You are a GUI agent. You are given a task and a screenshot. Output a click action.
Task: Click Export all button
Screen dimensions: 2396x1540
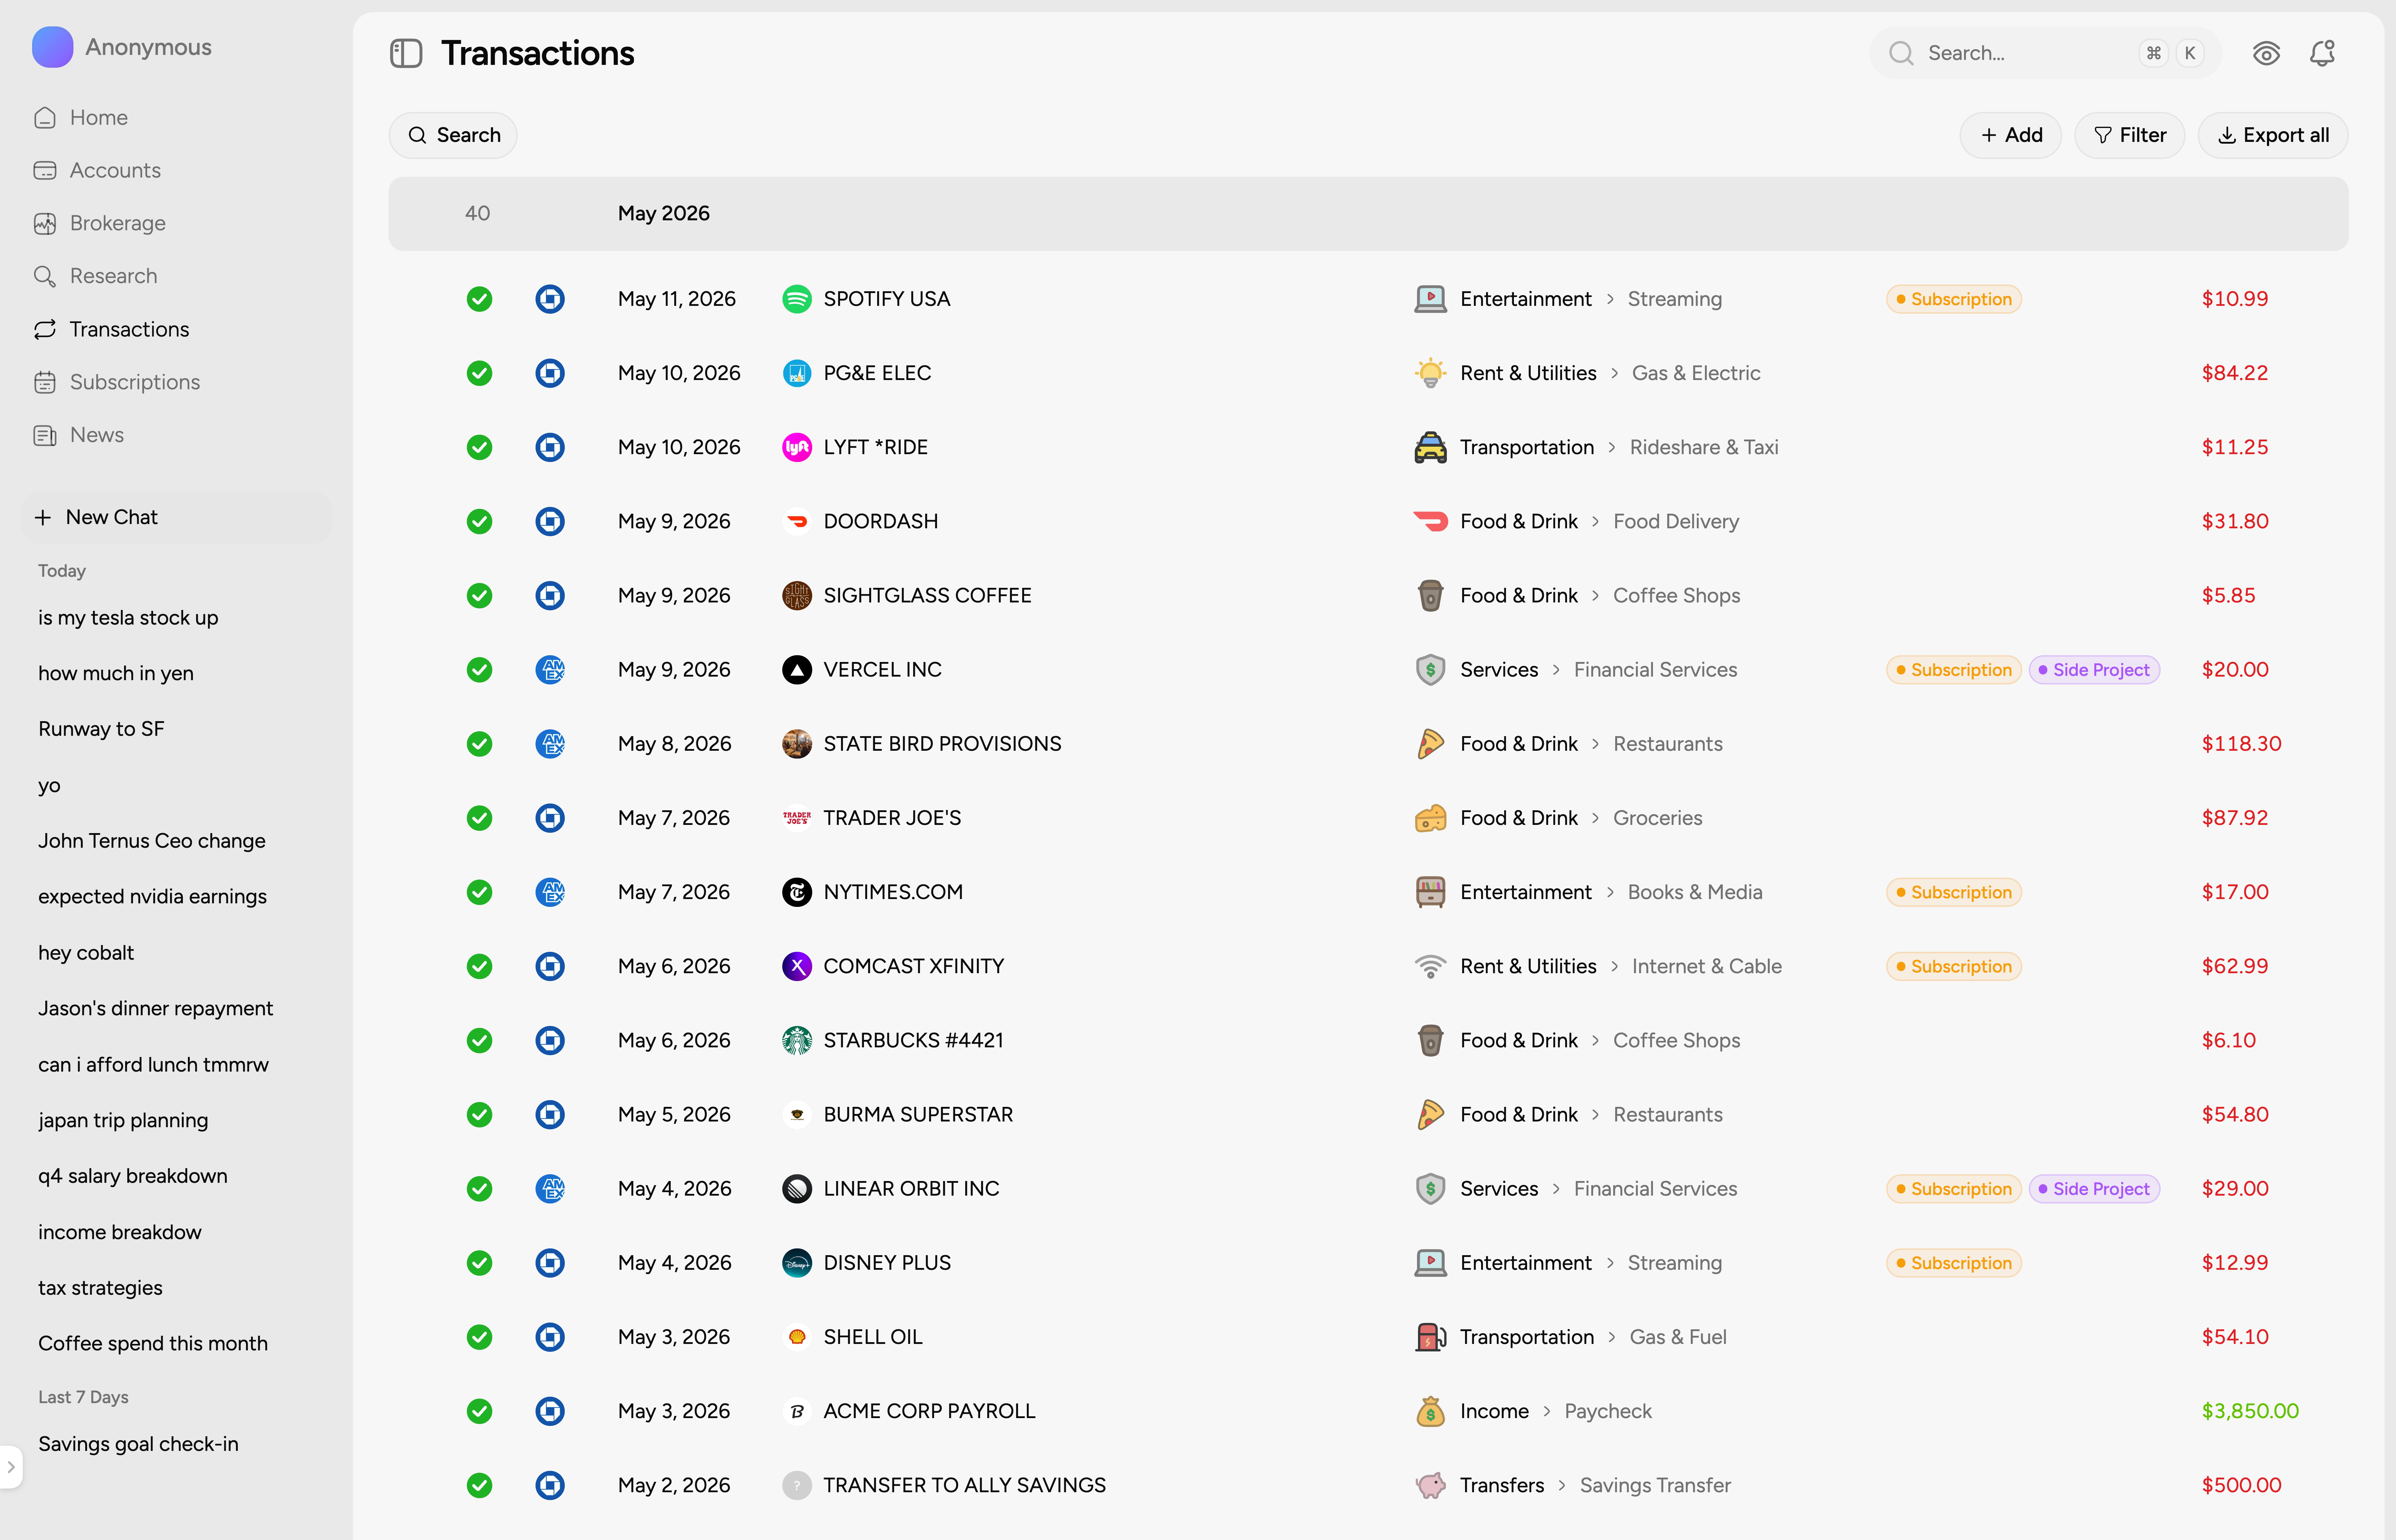(2273, 135)
